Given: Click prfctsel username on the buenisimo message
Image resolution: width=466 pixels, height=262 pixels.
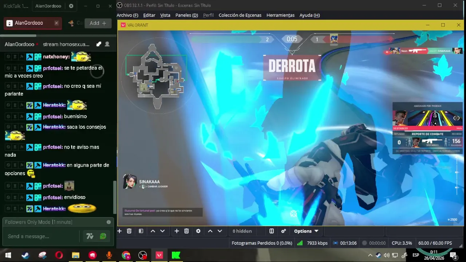Looking at the screenshot, I should click(x=53, y=116).
